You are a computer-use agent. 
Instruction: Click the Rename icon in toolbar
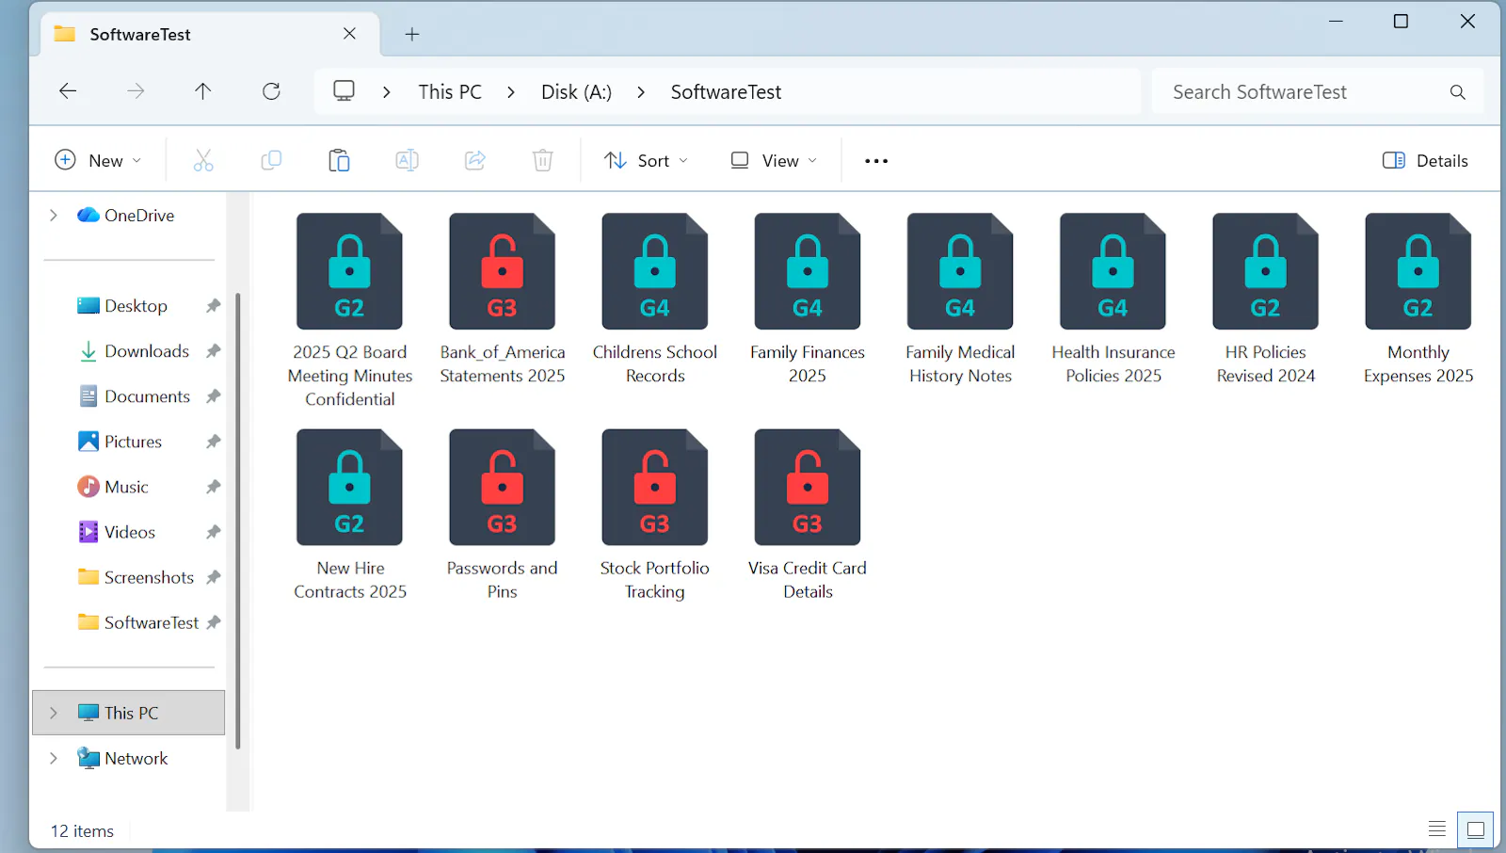407,160
